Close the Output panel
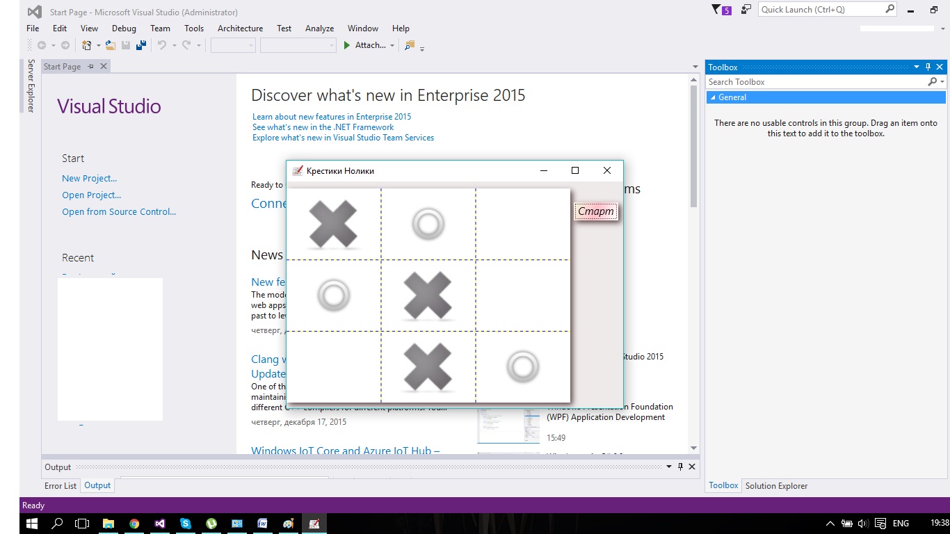950x534 pixels. pyautogui.click(x=692, y=467)
